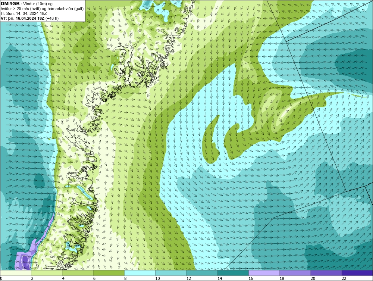
Task: Click the dark purple swatch above 22
Action: [357, 273]
